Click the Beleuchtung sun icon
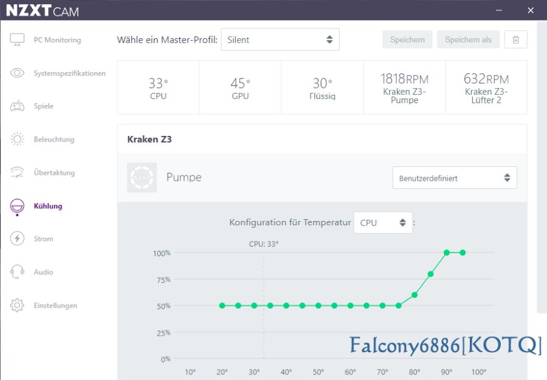547x380 pixels. coord(17,140)
